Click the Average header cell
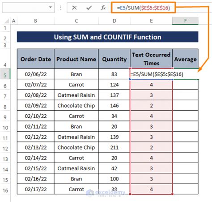Viewport: 212px width, 202px height. 185,59
